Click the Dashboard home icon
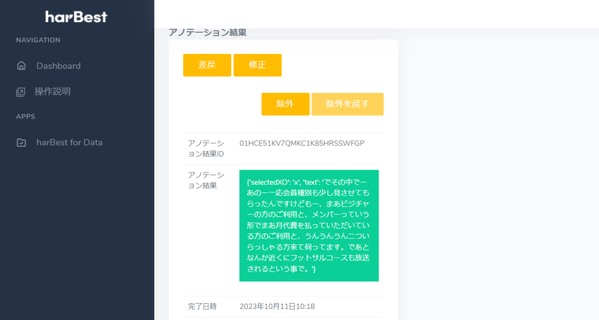 (x=21, y=66)
